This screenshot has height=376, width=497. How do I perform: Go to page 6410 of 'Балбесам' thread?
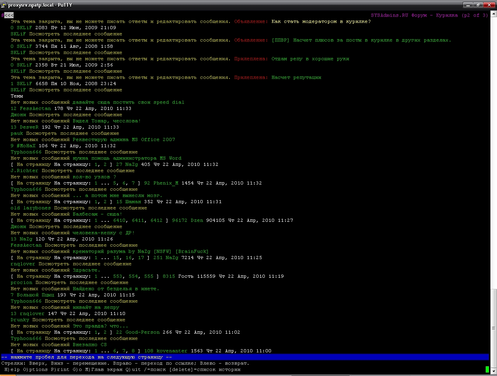pyautogui.click(x=119, y=220)
